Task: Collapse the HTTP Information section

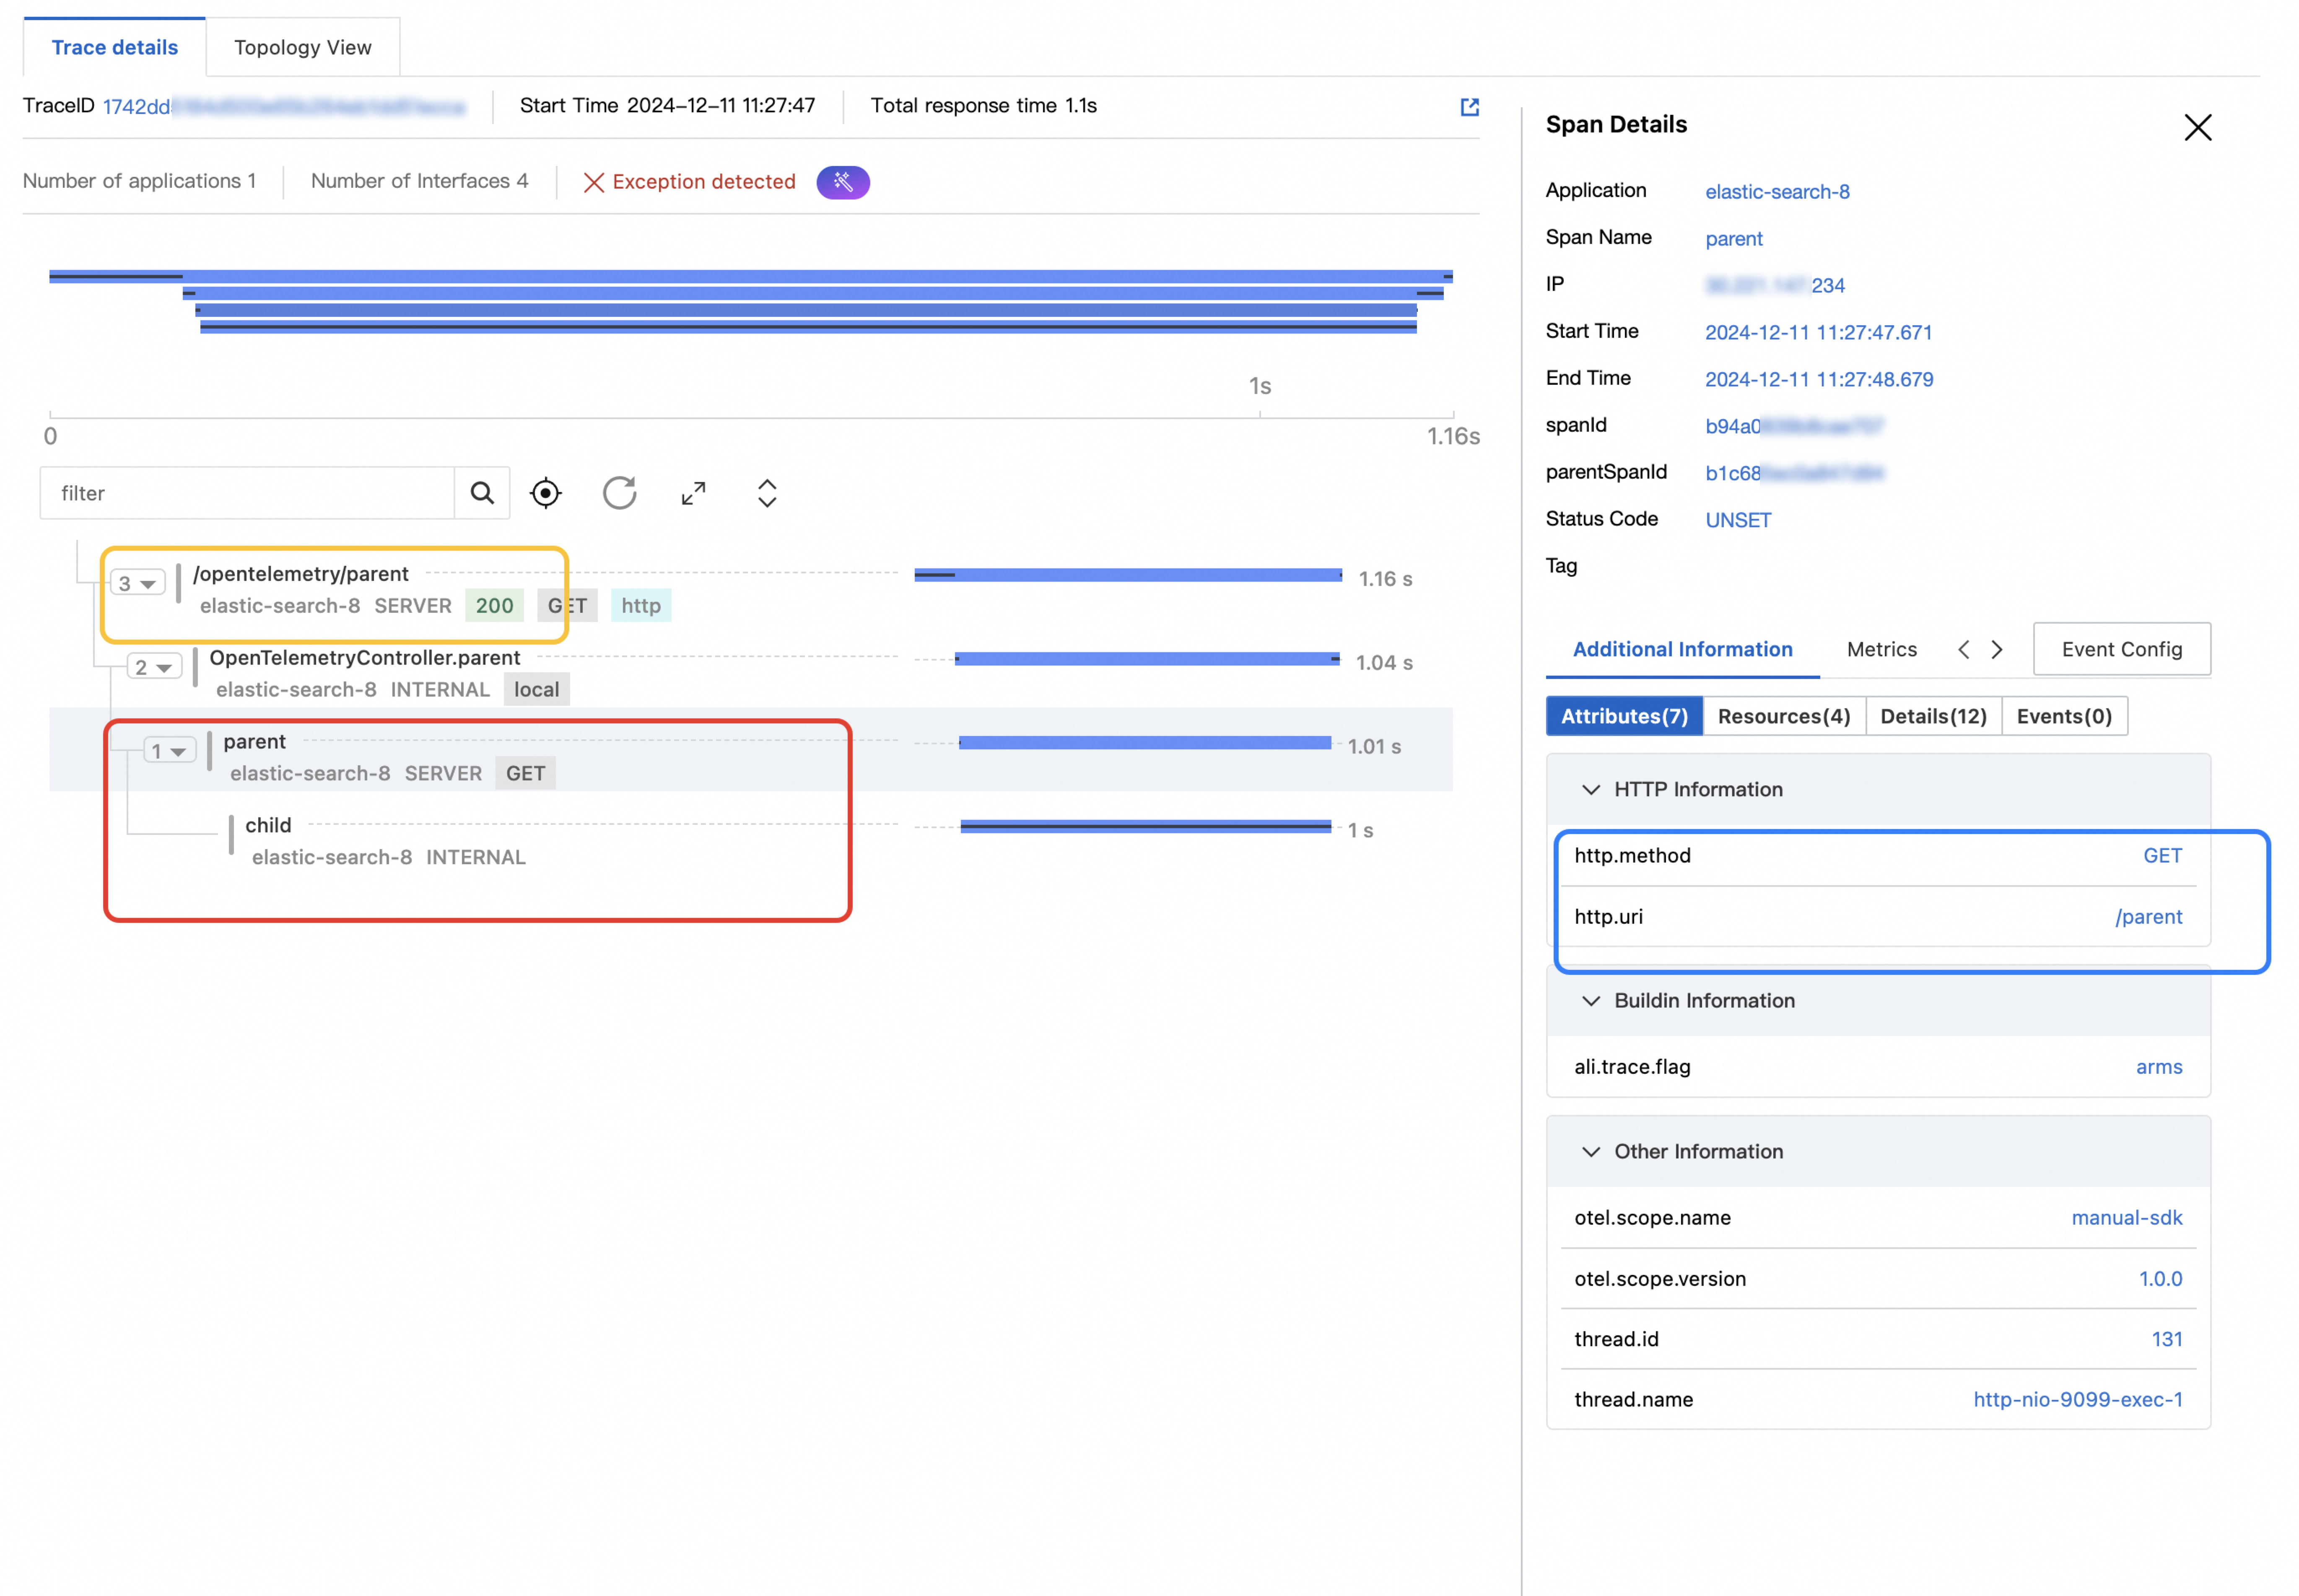Action: tap(1590, 790)
